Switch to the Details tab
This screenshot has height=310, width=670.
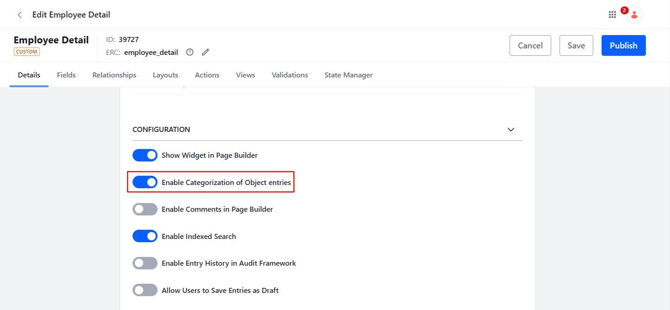[29, 75]
